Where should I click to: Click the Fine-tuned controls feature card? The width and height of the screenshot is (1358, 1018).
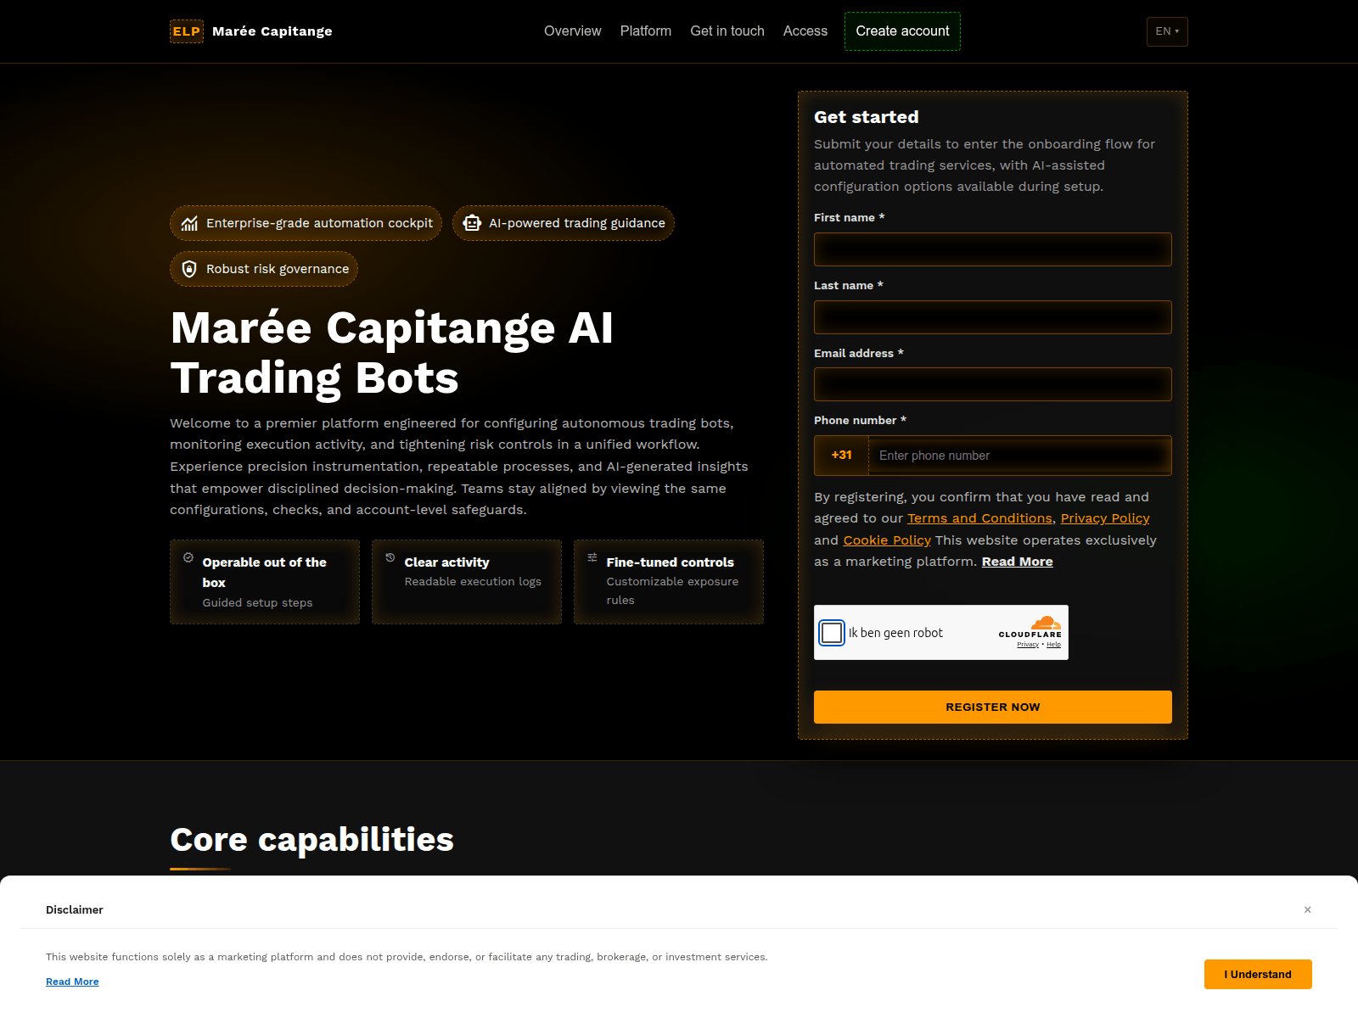[669, 582]
